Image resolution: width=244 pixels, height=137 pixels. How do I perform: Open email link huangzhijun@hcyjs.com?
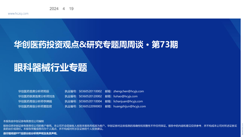click(129, 107)
